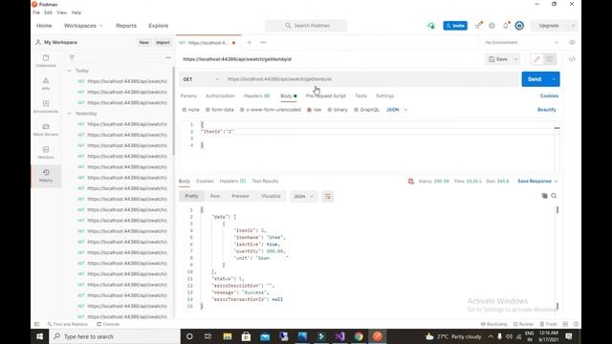The height and width of the screenshot is (344, 612).
Task: Open tab options ellipsis next to plus
Action: pos(263,42)
